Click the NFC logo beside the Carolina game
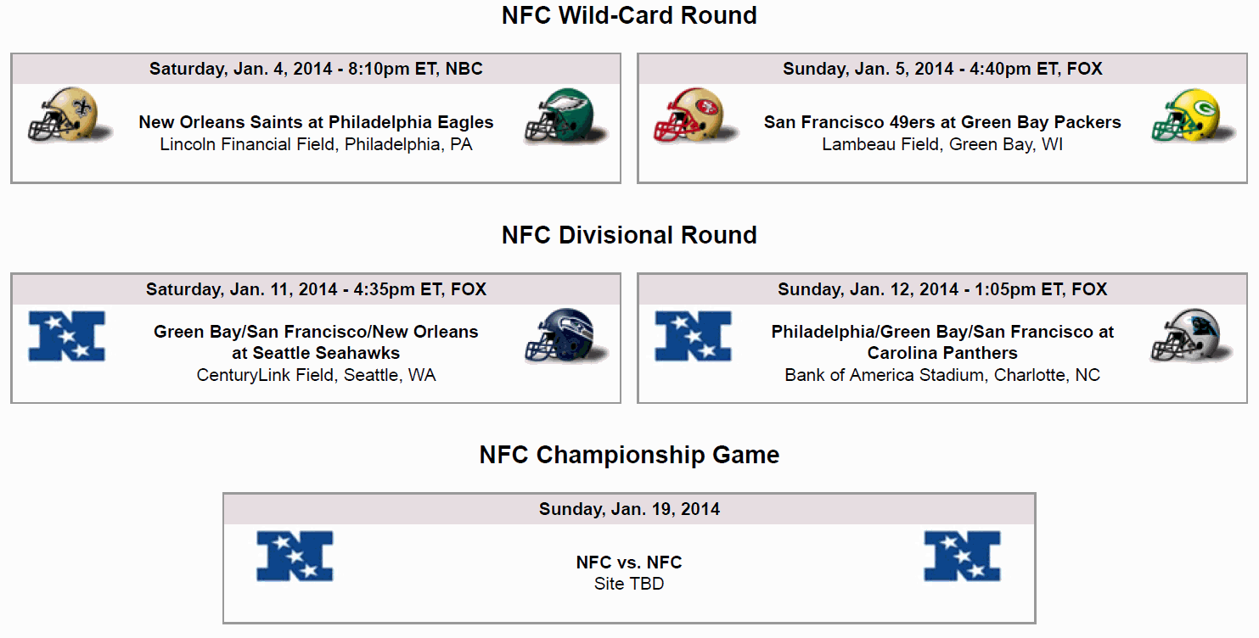This screenshot has height=638, width=1259. pos(693,336)
